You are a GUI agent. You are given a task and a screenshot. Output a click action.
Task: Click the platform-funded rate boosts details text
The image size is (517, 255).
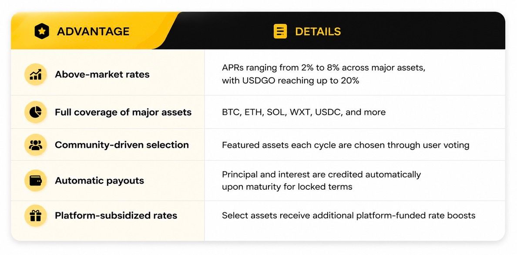click(x=349, y=216)
